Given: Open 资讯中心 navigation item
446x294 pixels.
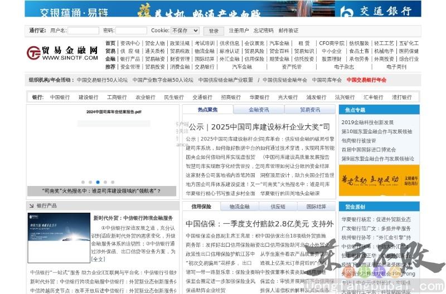Looking at the screenshot, I should tap(130, 43).
